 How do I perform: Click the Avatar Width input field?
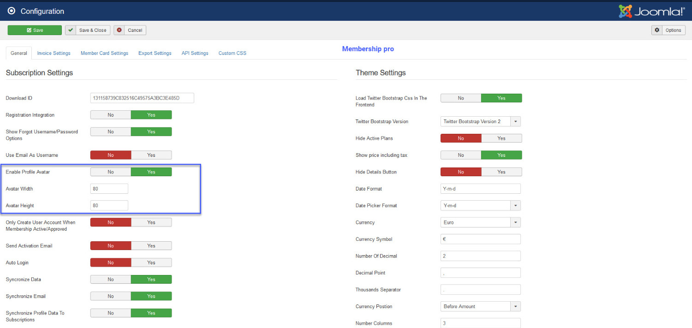(x=109, y=189)
